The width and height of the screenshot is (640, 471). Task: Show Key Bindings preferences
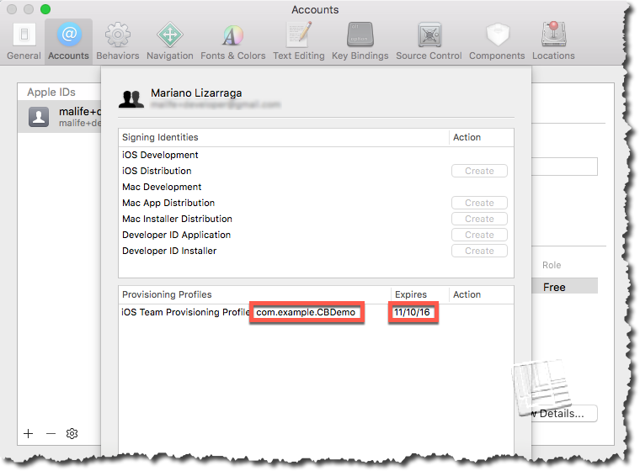(x=360, y=41)
